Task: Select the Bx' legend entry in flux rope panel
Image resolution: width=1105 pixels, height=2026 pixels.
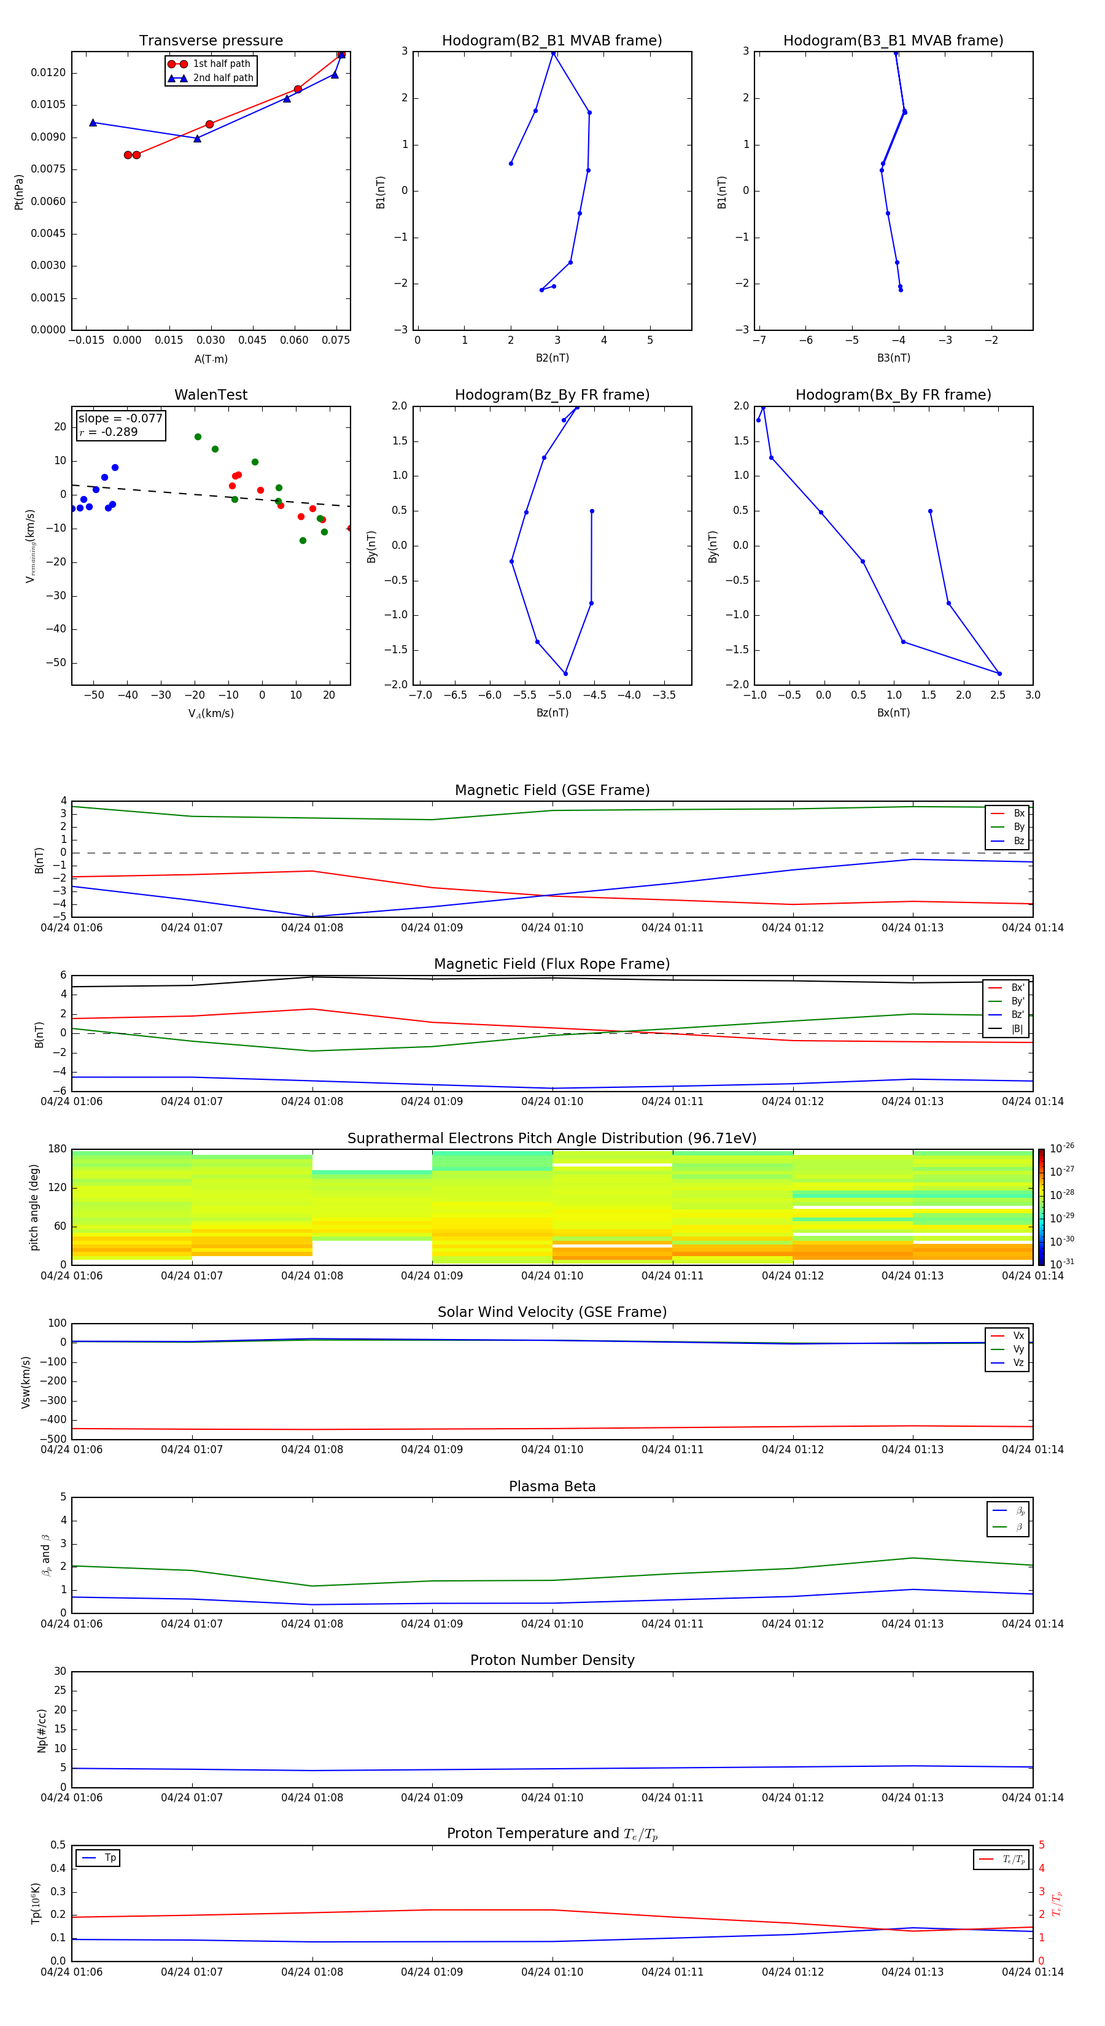Action: 1007,988
